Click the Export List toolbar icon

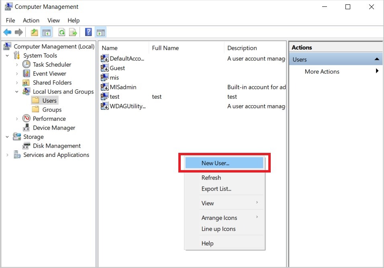click(73, 32)
